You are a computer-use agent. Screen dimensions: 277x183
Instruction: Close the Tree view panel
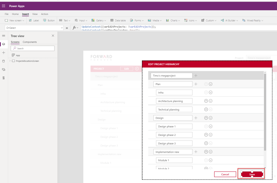click(x=53, y=36)
